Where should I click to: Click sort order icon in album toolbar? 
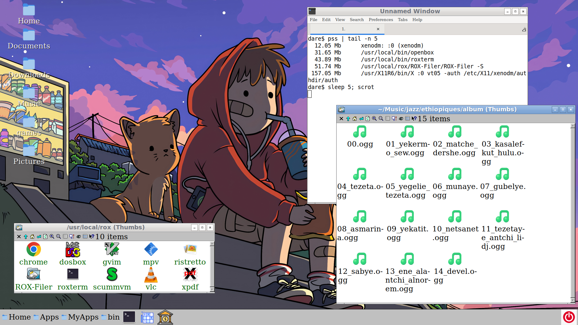(x=394, y=119)
